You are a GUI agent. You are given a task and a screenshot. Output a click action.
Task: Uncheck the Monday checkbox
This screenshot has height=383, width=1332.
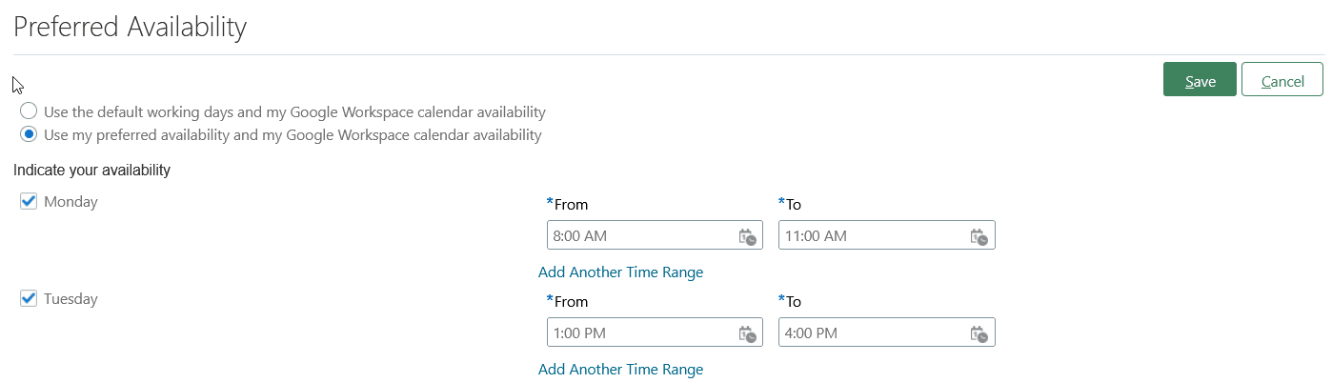[x=29, y=201]
